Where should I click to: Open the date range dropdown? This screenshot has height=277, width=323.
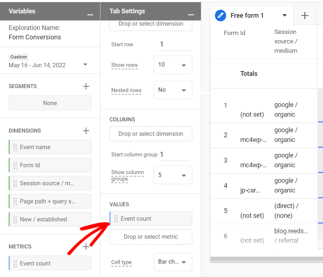pyautogui.click(x=85, y=65)
